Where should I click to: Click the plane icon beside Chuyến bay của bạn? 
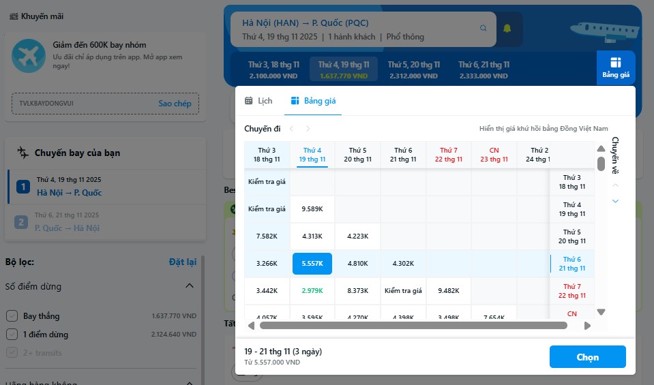point(23,153)
